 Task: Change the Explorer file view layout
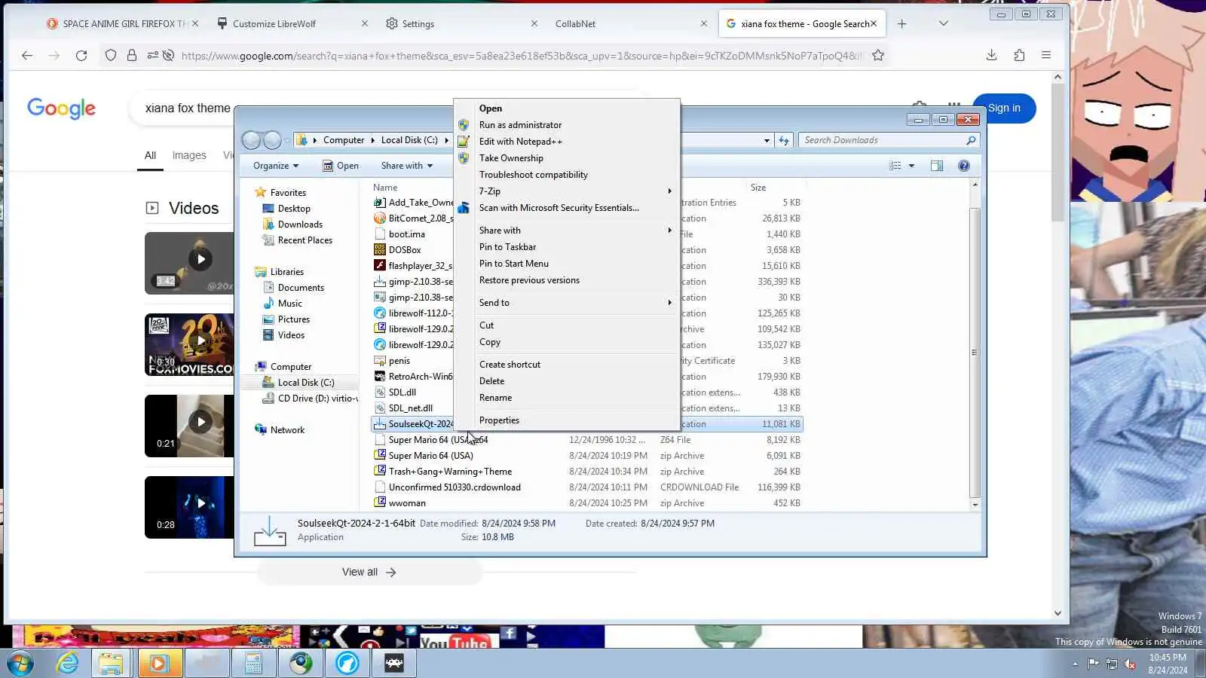click(x=895, y=166)
